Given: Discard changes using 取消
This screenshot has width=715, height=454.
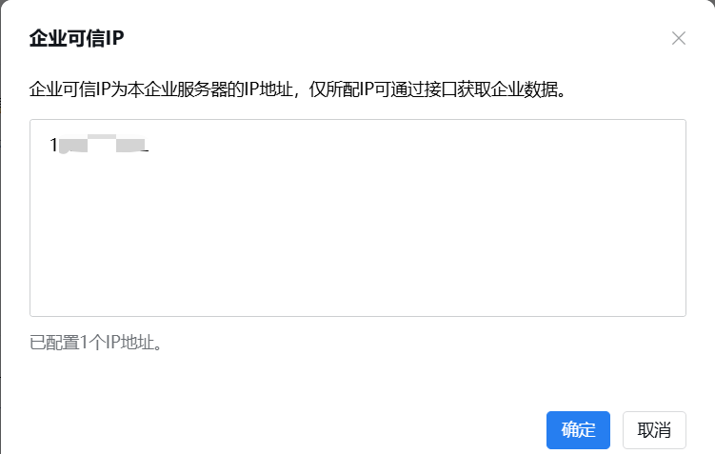Looking at the screenshot, I should (x=654, y=430).
